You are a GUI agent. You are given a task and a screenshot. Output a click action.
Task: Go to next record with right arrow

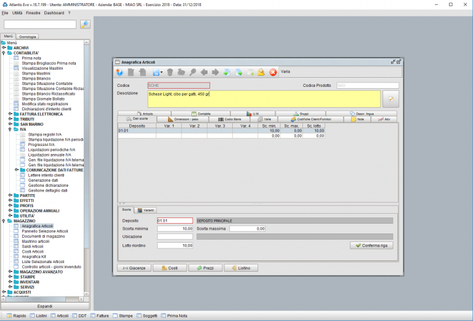[x=215, y=72]
